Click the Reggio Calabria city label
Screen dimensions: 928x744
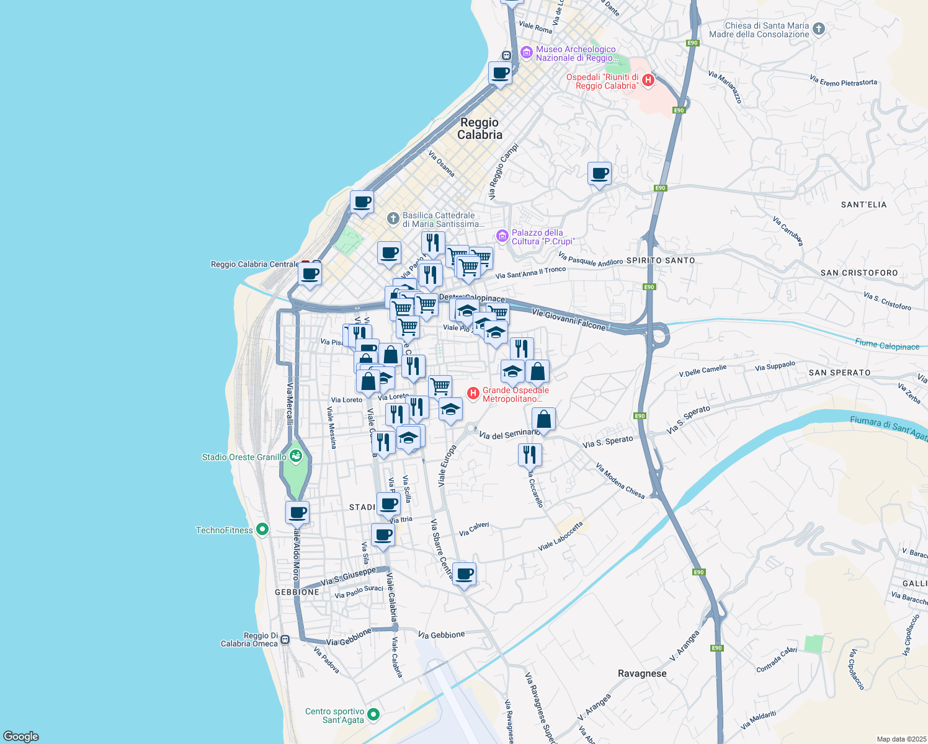tap(480, 128)
